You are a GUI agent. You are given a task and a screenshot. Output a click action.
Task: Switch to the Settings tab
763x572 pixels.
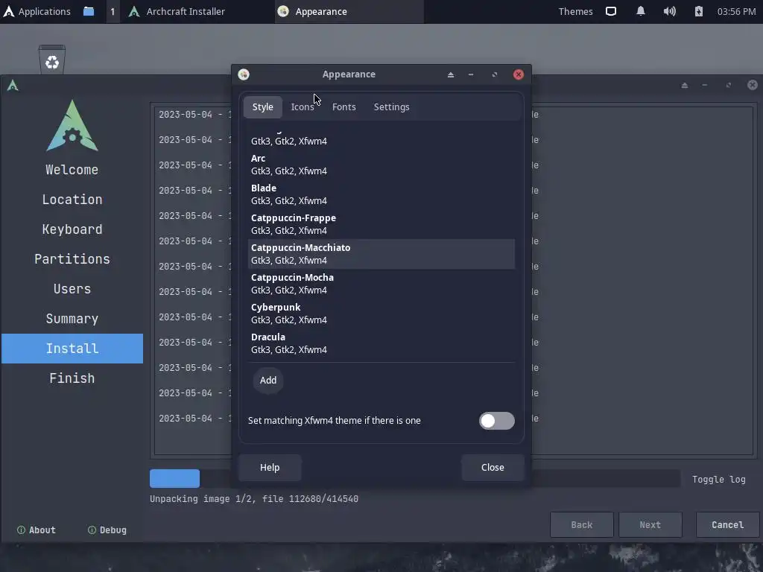tap(391, 107)
